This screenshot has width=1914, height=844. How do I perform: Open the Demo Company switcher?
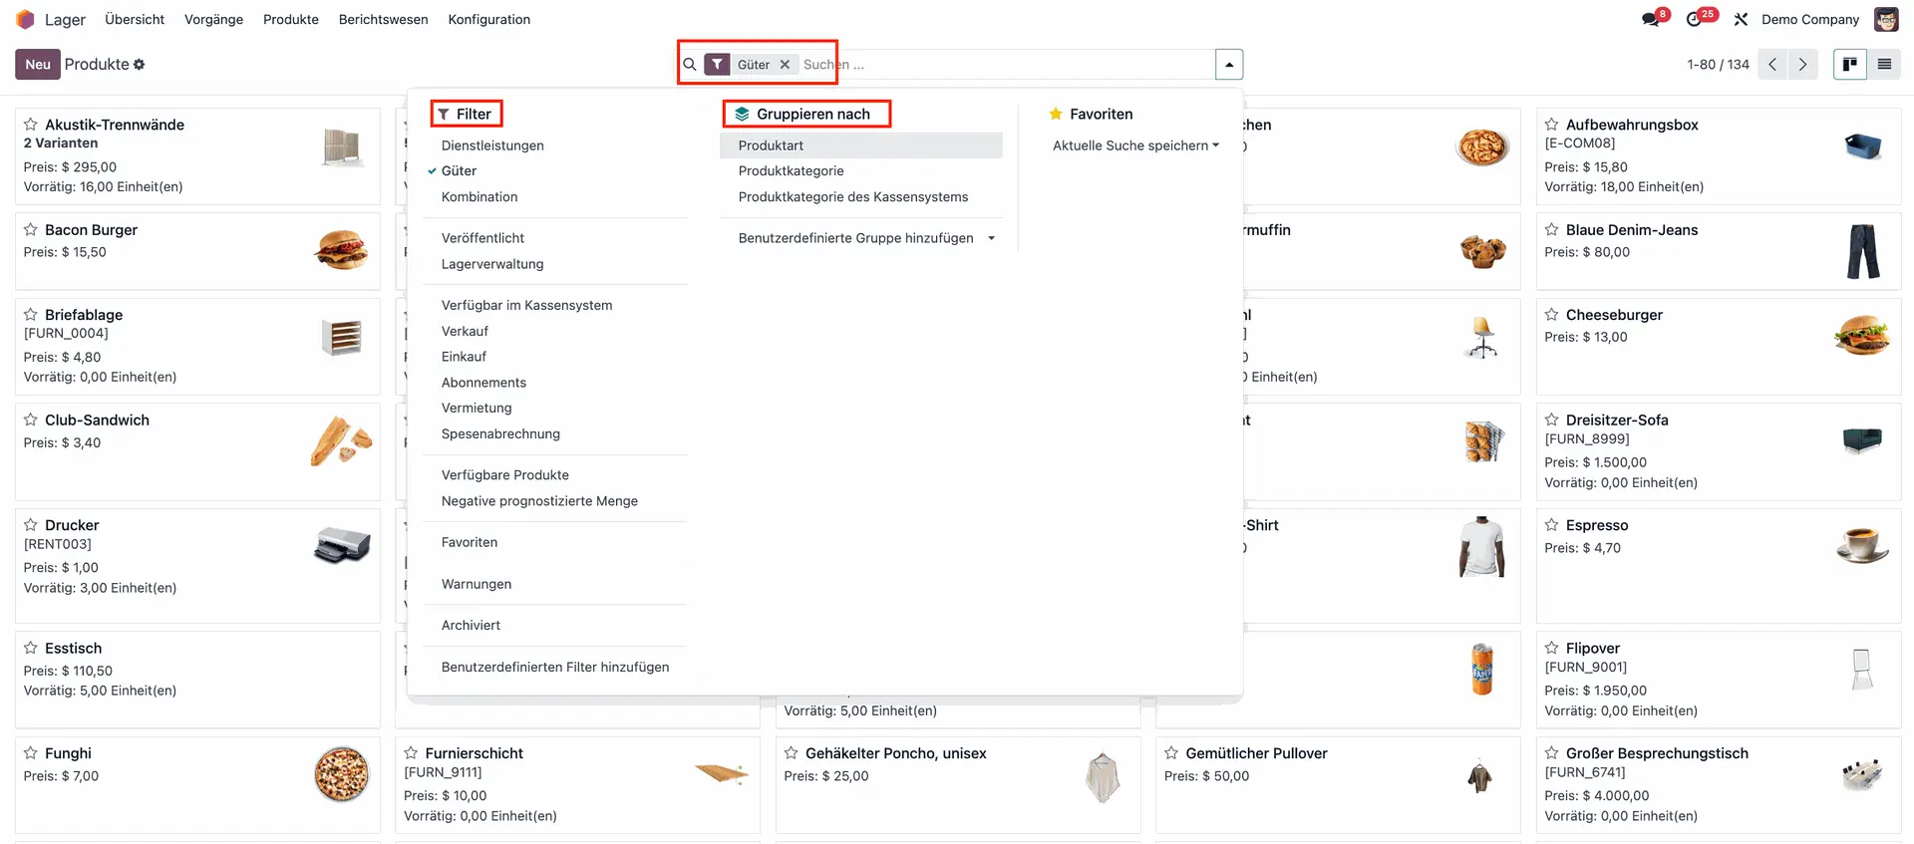[x=1809, y=19]
